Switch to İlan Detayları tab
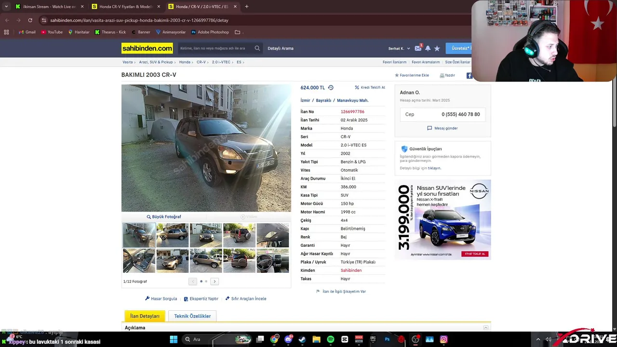 click(145, 316)
